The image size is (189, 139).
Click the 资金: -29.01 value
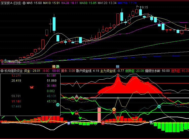coord(32,71)
